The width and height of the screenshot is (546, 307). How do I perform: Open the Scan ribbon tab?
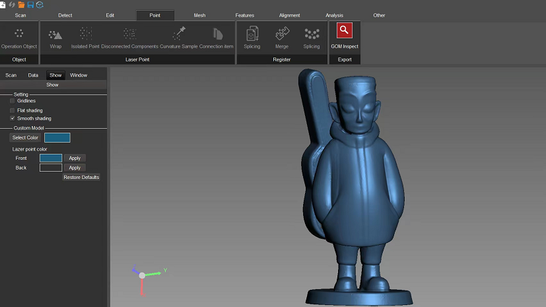point(20,15)
